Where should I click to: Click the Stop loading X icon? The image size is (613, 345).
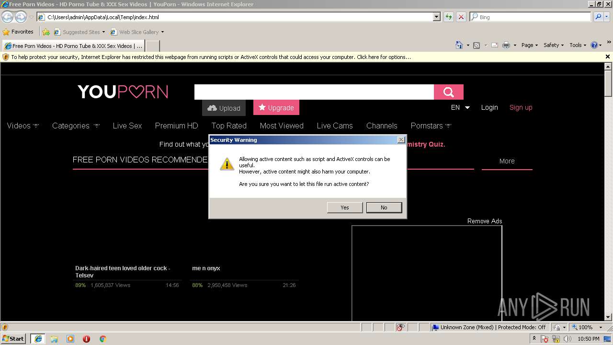[x=461, y=17]
